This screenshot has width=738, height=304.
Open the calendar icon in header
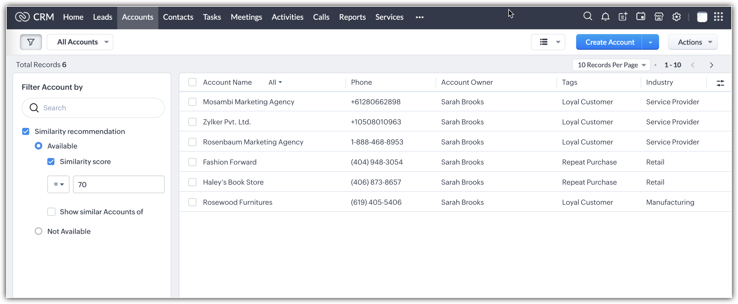click(641, 16)
